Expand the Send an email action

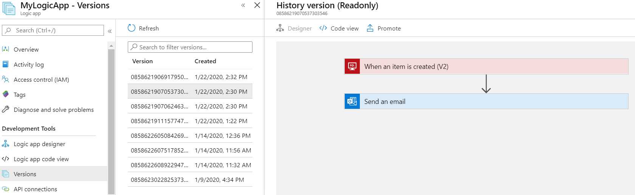click(x=486, y=101)
